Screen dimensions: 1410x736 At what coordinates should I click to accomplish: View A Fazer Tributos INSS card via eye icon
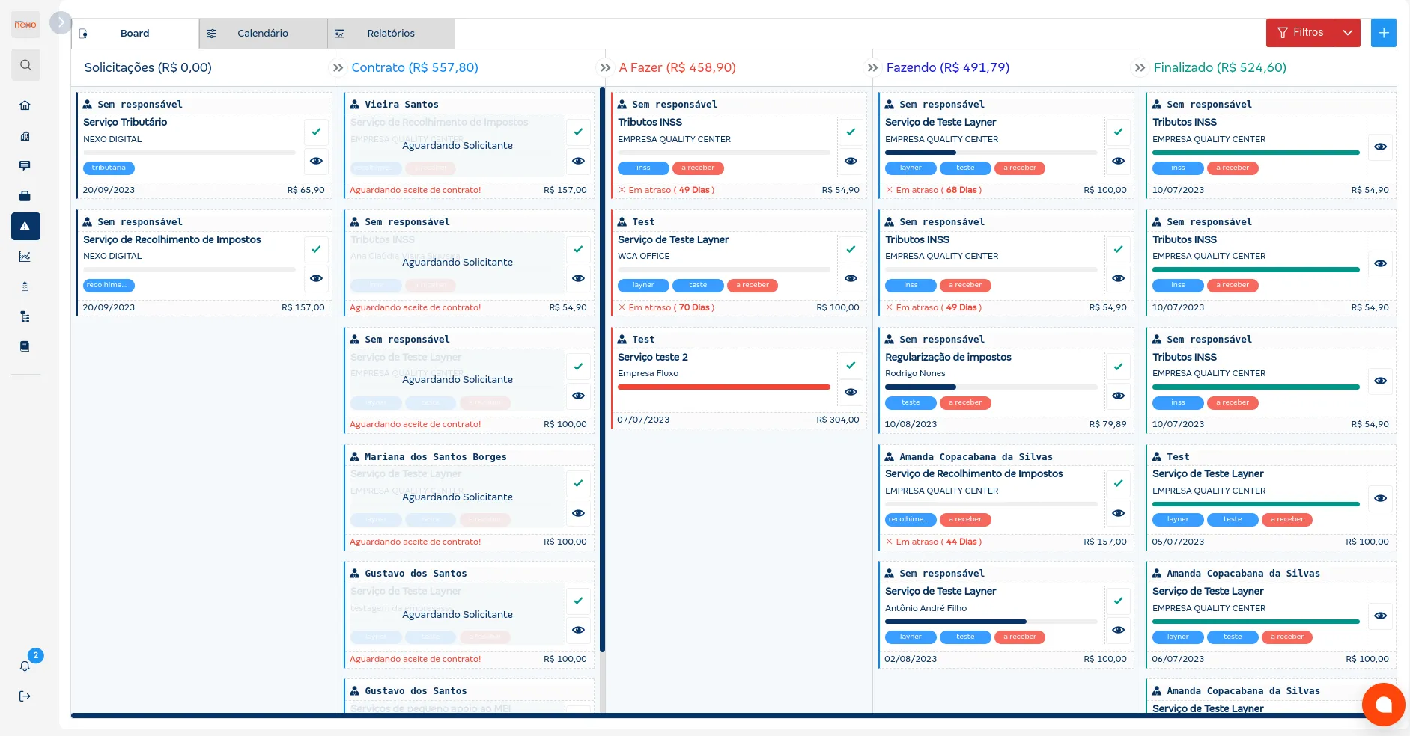851,161
